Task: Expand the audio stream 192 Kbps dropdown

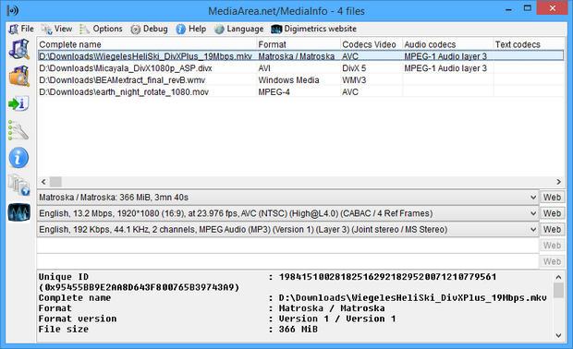Action: pyautogui.click(x=533, y=230)
